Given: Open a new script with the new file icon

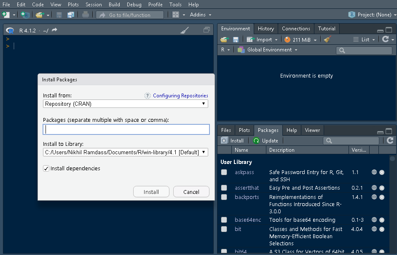Looking at the screenshot, I should 6,14.
